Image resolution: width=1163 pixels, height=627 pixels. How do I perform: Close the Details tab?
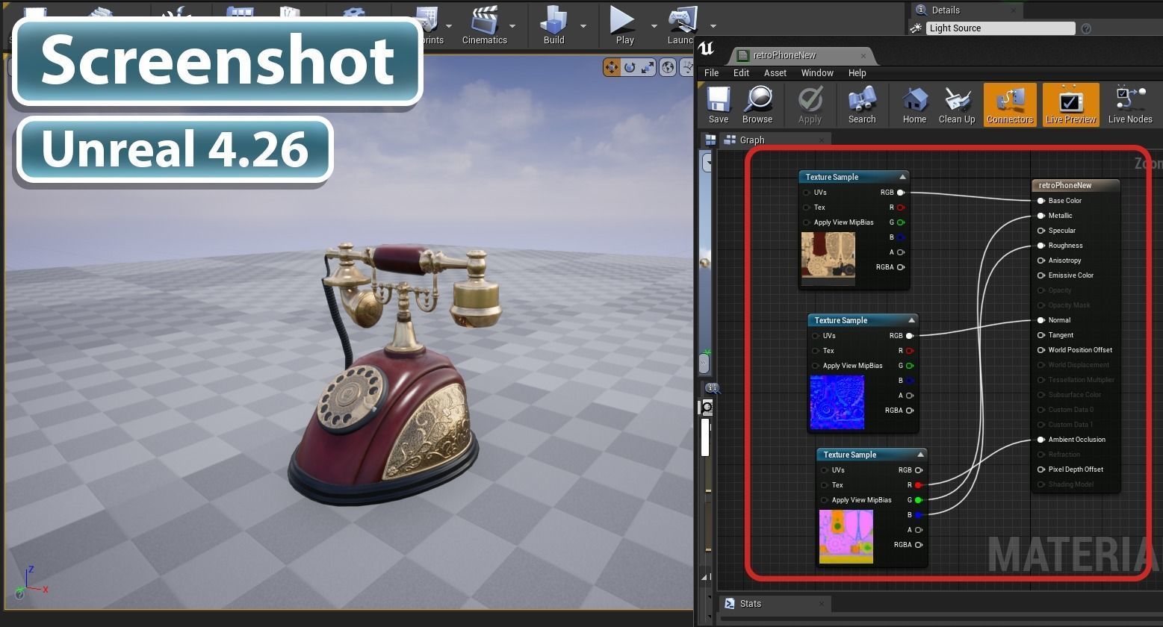coord(1014,10)
